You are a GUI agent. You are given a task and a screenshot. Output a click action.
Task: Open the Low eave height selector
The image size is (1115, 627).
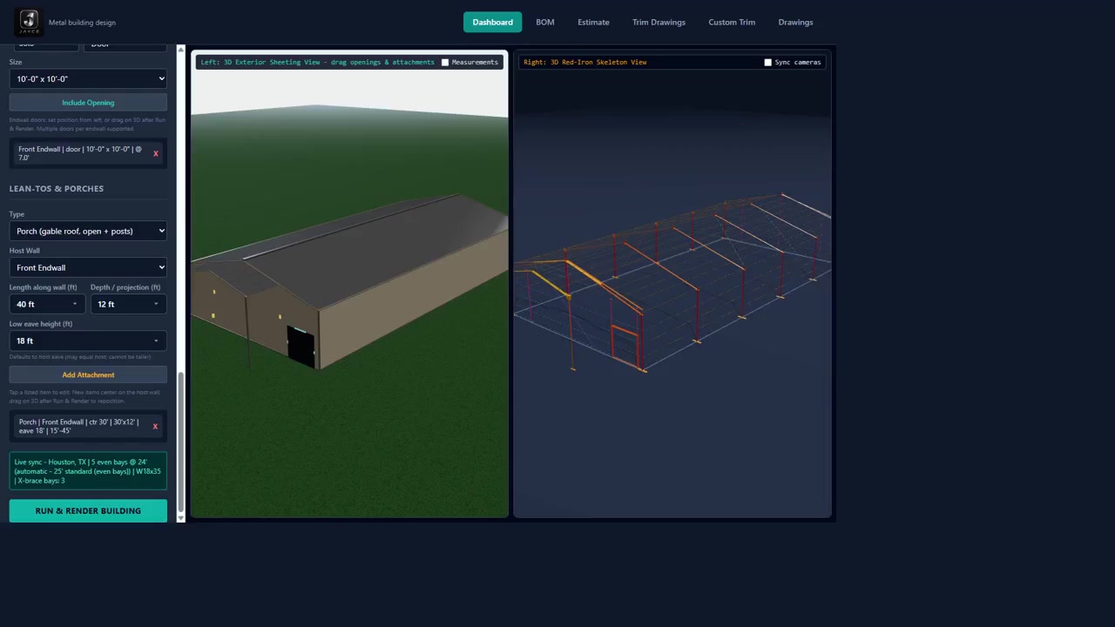point(88,340)
